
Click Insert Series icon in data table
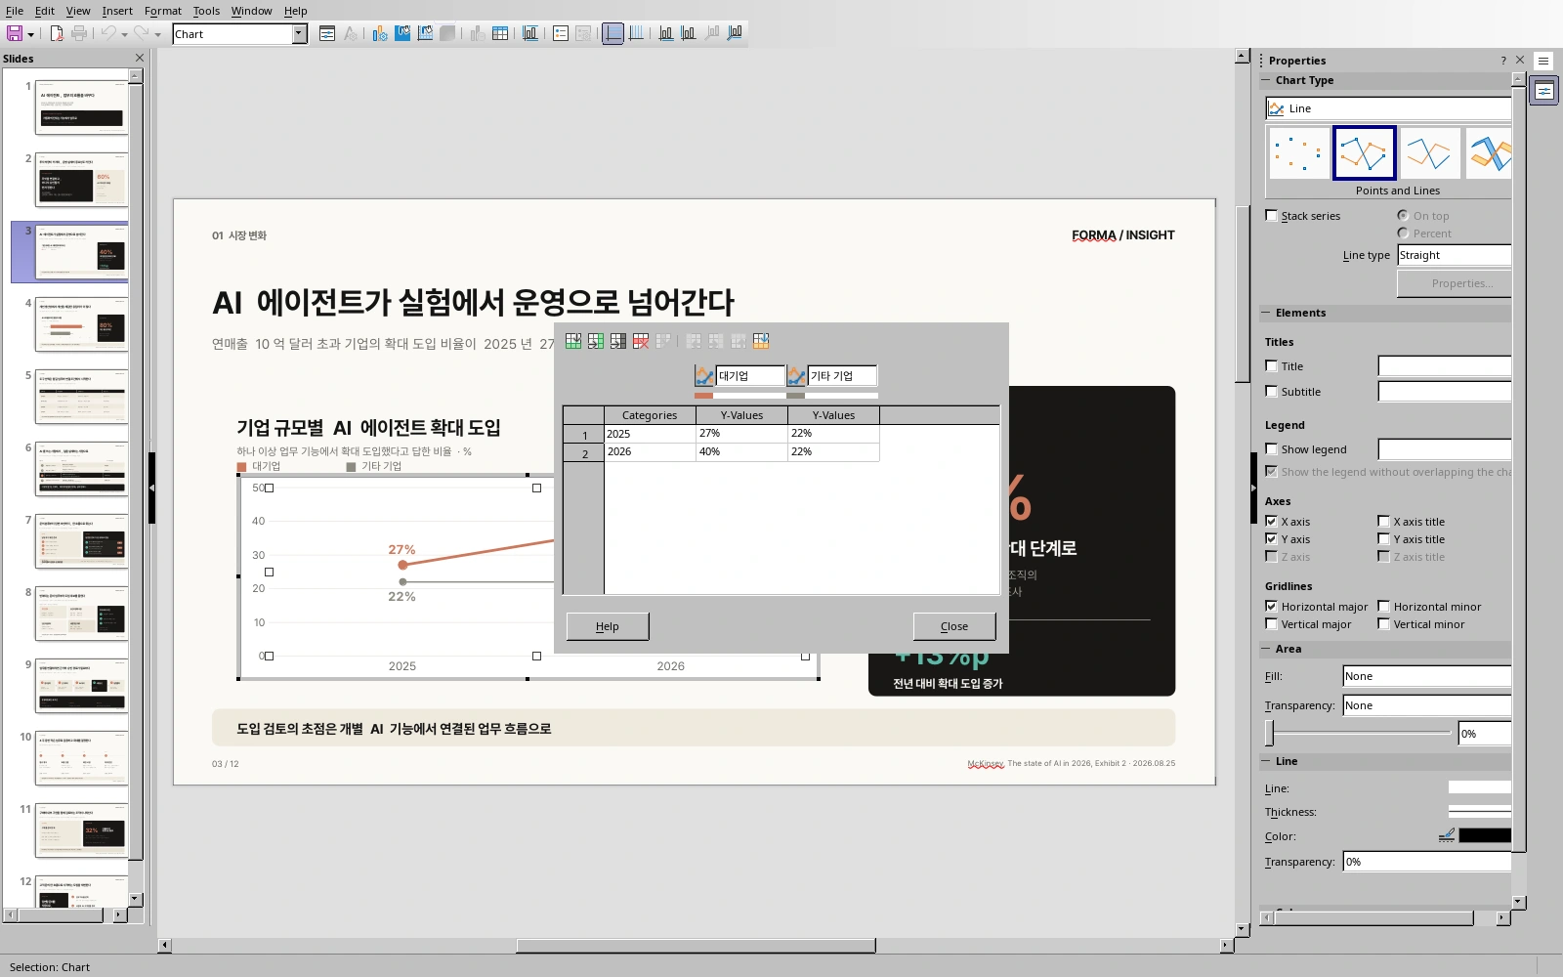pos(596,341)
